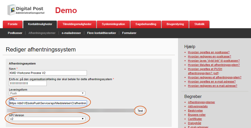This screenshot has height=128, width=251.
Task: Open the 'dybt link' til postkassen help link
Action: (x=214, y=61)
